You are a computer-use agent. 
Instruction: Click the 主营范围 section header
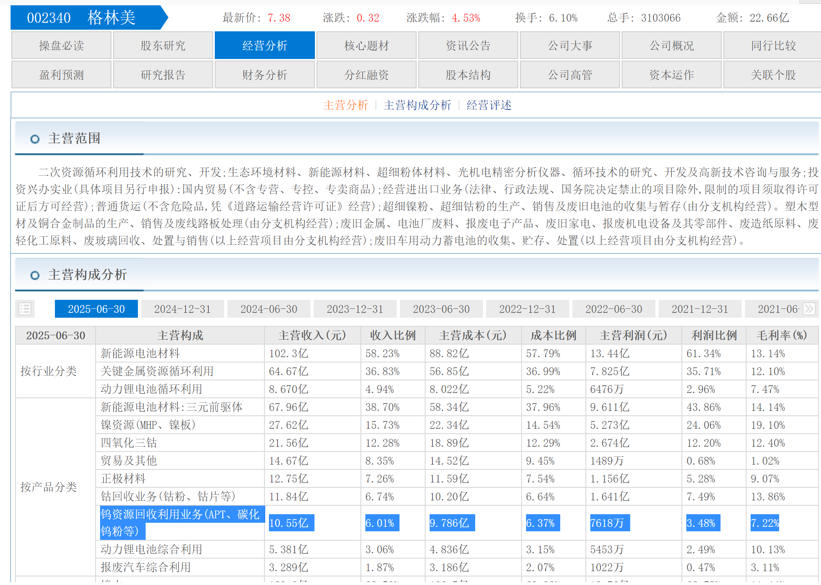pyautogui.click(x=74, y=138)
